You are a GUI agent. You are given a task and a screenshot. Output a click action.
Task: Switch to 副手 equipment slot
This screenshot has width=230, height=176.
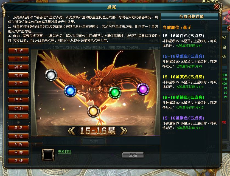tap(18, 67)
